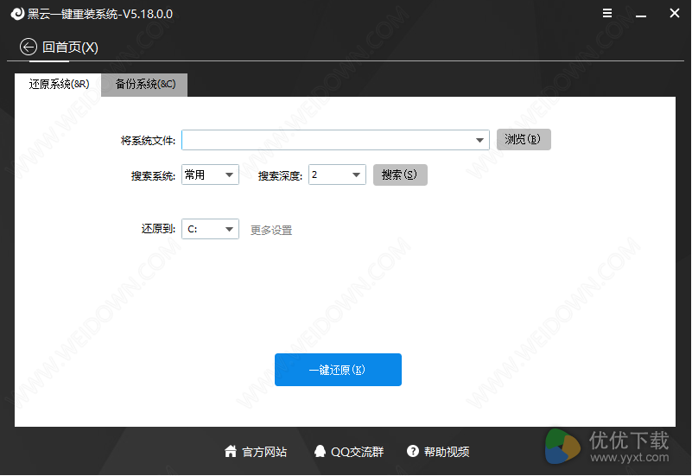Click the 将系统文件 label
Image resolution: width=692 pixels, height=476 pixels.
point(148,141)
